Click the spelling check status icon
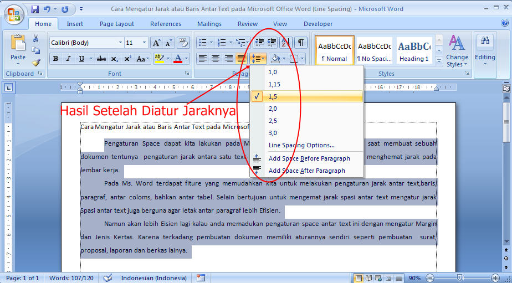 click(x=107, y=278)
